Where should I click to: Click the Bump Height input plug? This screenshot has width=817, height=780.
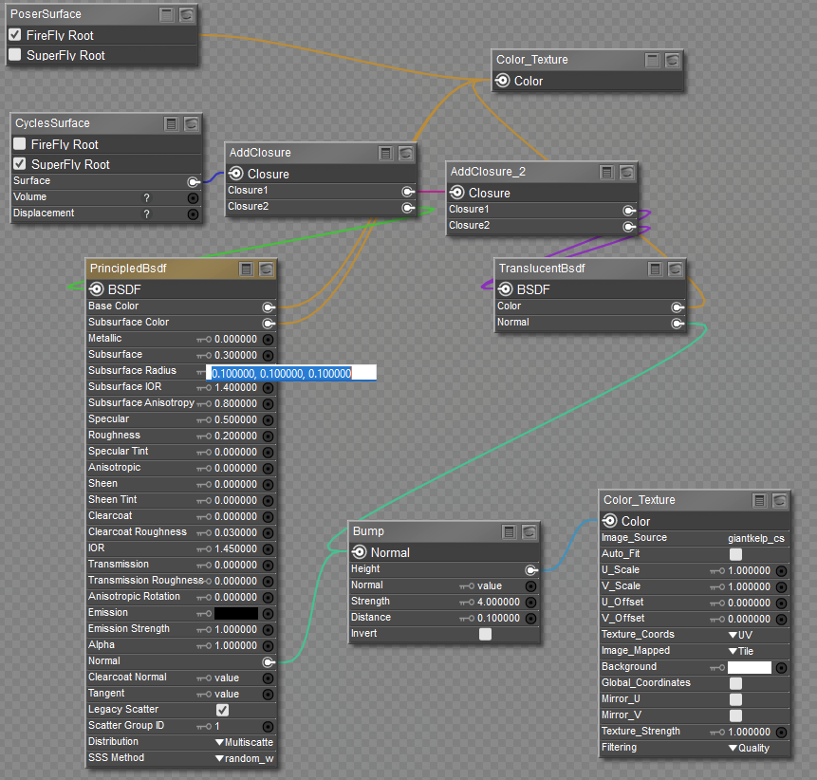(x=531, y=570)
